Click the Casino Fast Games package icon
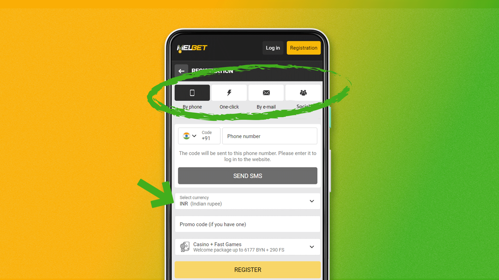The height and width of the screenshot is (280, 499). (184, 247)
